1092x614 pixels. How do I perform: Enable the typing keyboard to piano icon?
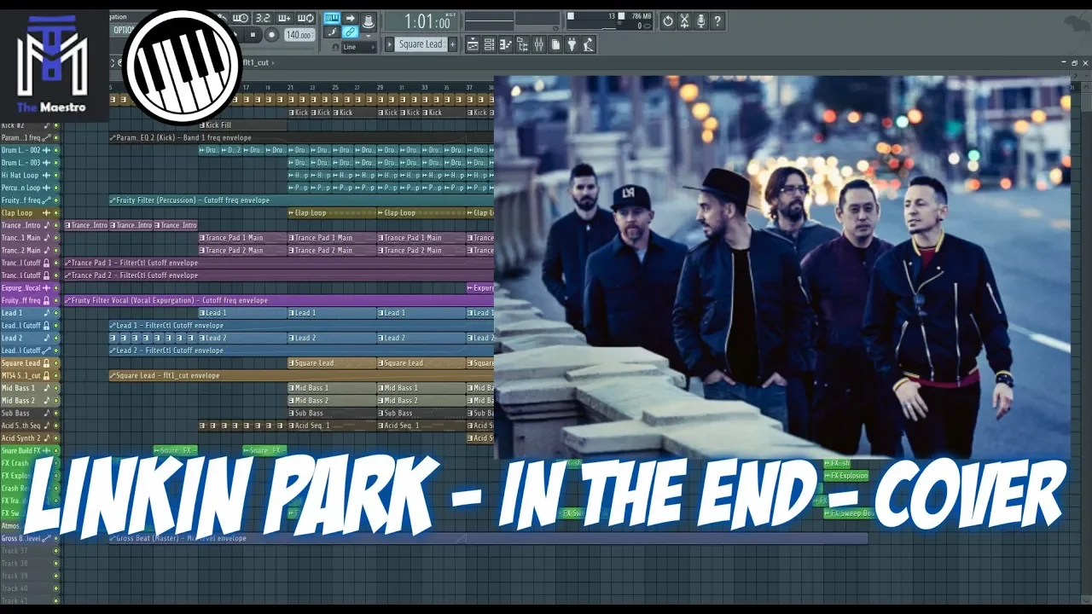click(332, 18)
